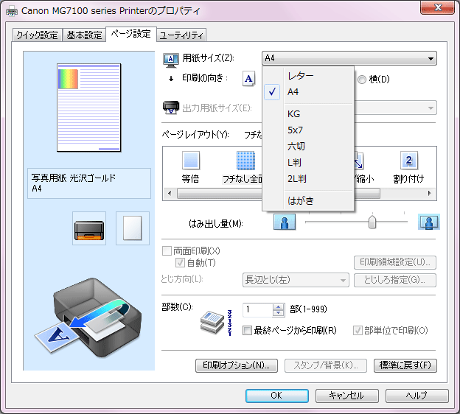Click the printer icon in title bar
Viewport: 460px width, 414px height.
[x=12, y=12]
